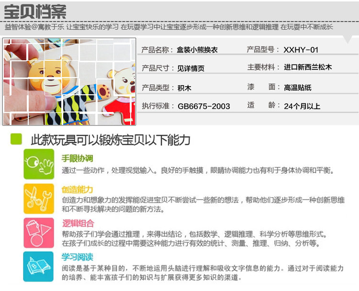The image size is (359, 291).
Task: Click the yellow scissors and wrench icon
Action: 39,199
